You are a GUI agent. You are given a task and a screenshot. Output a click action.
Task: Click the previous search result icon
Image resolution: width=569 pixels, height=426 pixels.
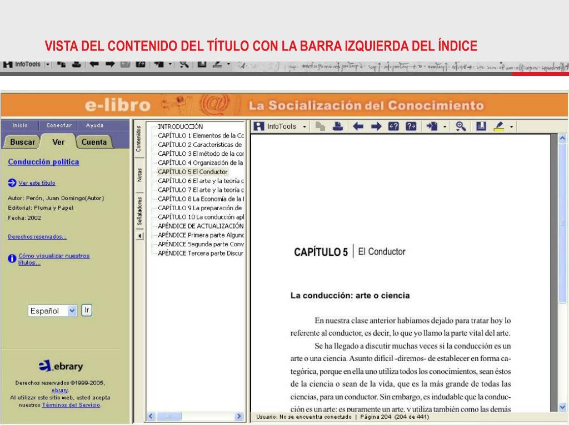click(394, 126)
